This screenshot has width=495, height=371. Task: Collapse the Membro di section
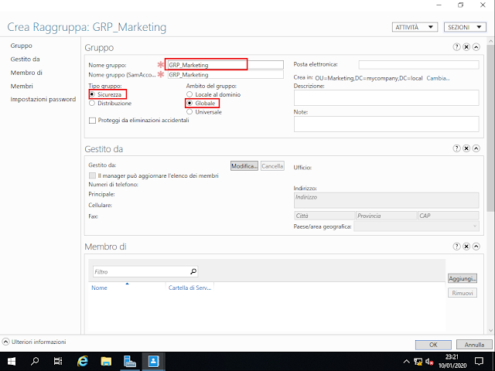pos(476,247)
